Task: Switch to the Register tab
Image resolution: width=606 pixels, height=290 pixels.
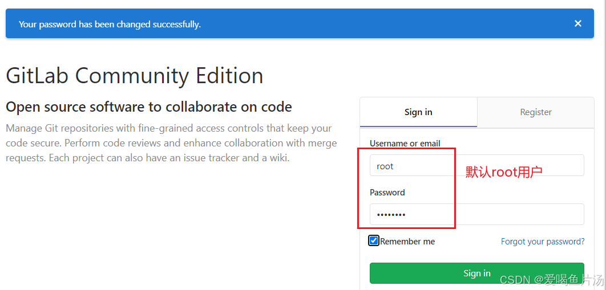Action: tap(536, 112)
